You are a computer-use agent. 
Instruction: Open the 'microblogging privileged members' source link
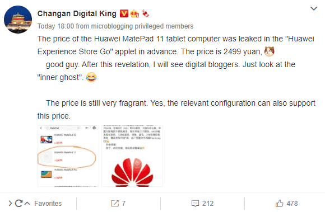pyautogui.click(x=142, y=26)
